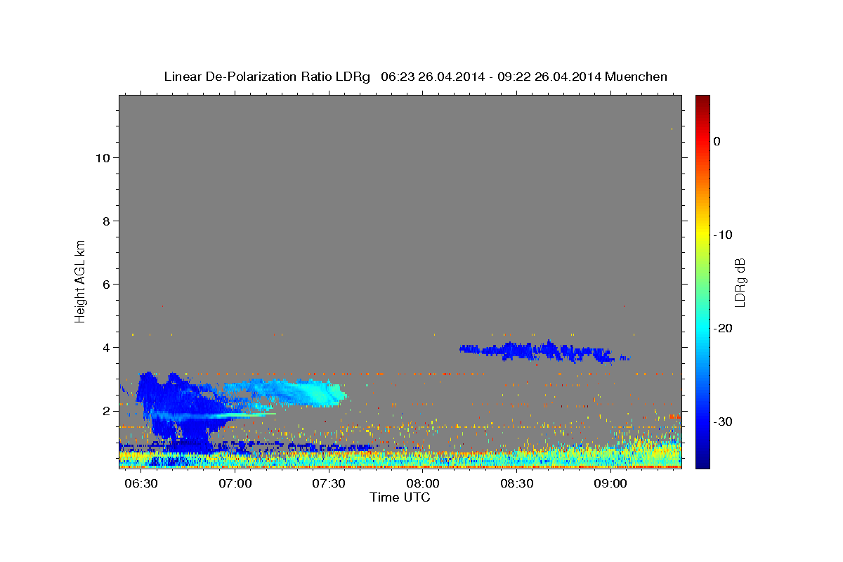Click the "-20" colorbar tick label
This screenshot has width=843, height=562.
click(x=724, y=328)
